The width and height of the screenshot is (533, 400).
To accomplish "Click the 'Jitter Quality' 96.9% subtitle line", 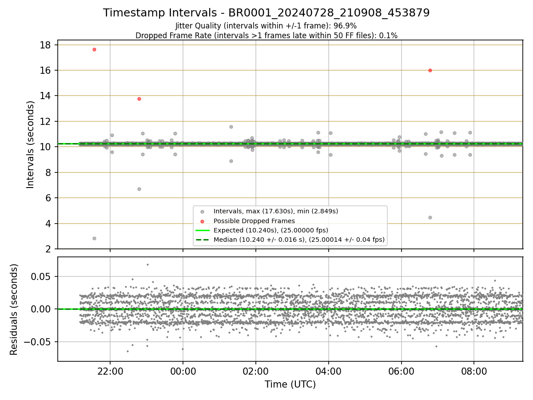I will click(266, 26).
